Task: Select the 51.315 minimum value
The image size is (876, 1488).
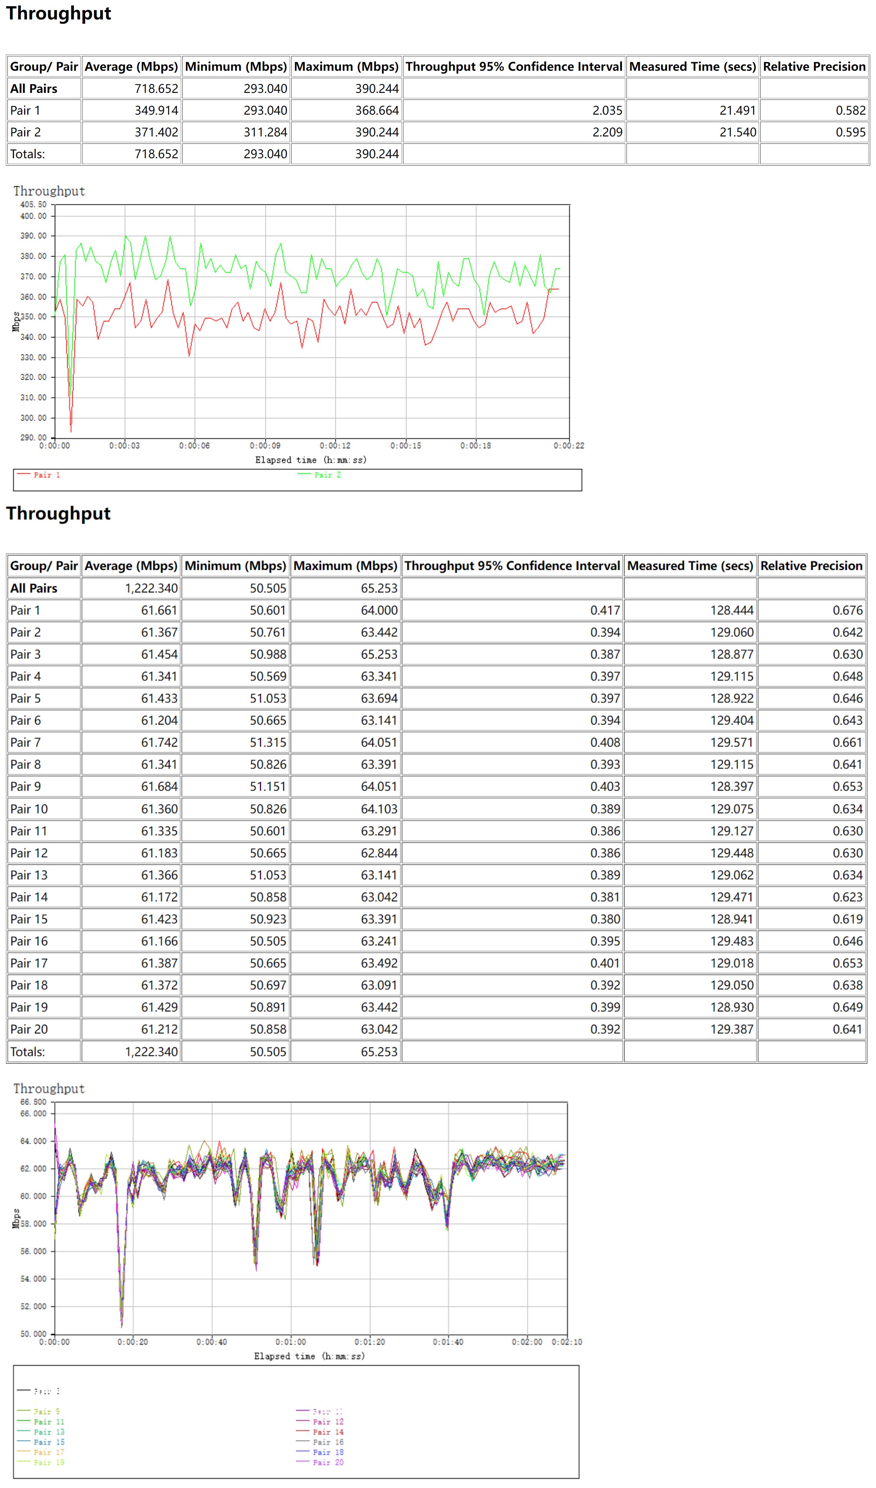Action: tap(268, 743)
